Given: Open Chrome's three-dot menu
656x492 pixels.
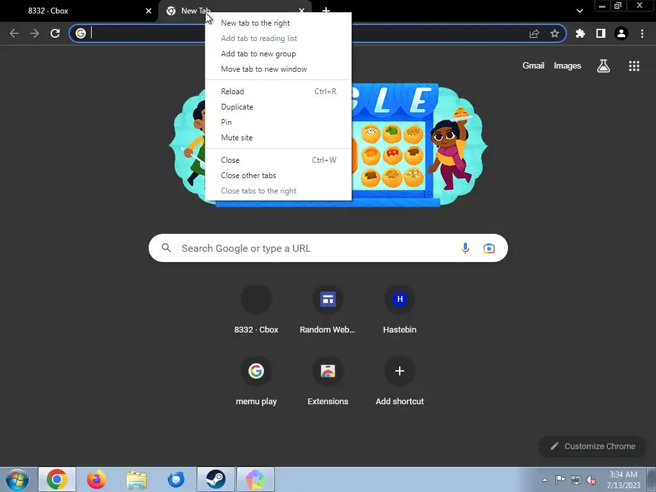Looking at the screenshot, I should [x=642, y=33].
